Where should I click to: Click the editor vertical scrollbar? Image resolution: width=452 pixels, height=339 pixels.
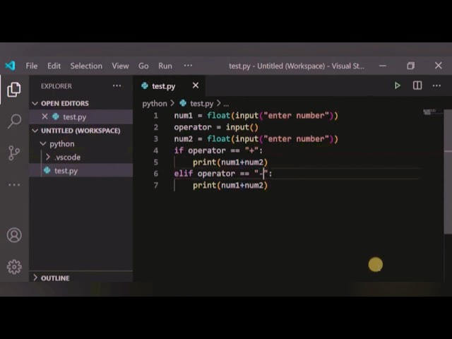click(x=448, y=172)
